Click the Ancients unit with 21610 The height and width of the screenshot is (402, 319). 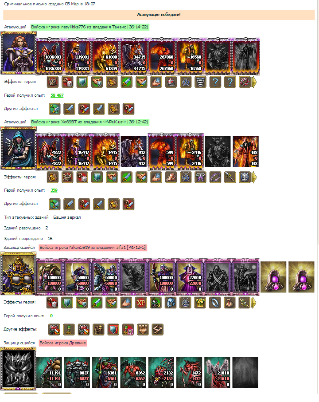[217, 372]
